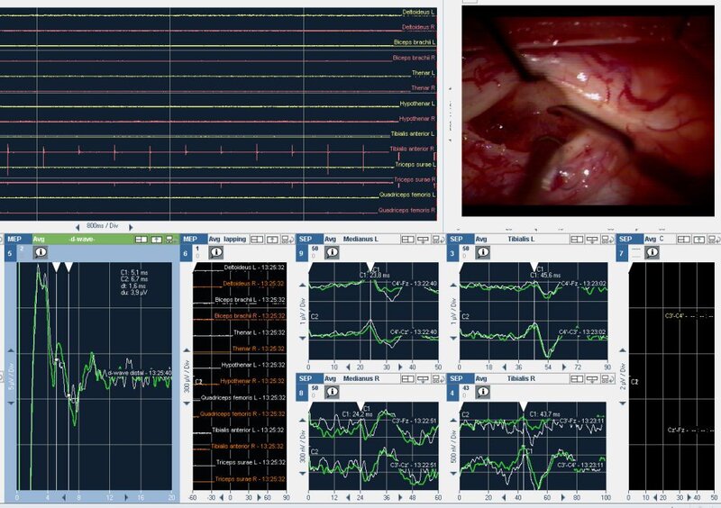The image size is (721, 508).
Task: Open trace settings icon of Medianus L
Action: tap(424, 240)
